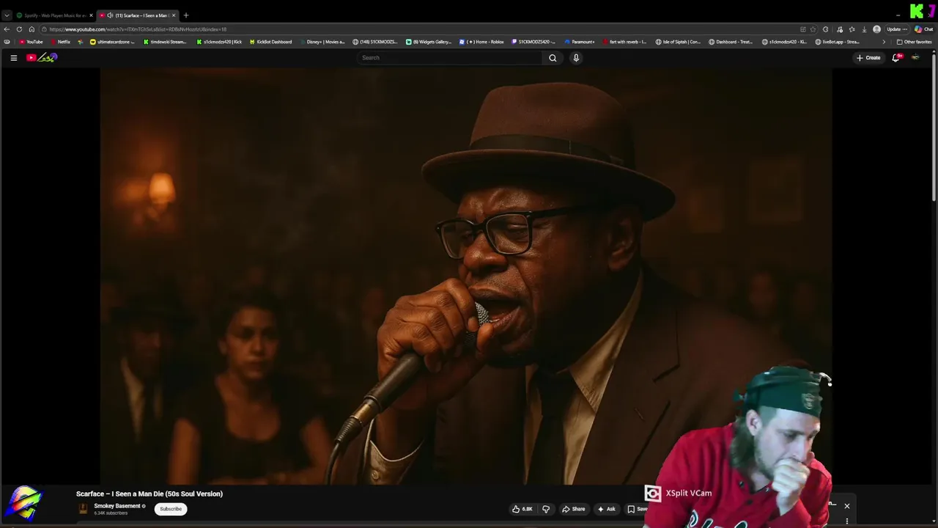Screen dimensions: 938x528
Task: Open the tab actions dropdown
Action: point(7,15)
